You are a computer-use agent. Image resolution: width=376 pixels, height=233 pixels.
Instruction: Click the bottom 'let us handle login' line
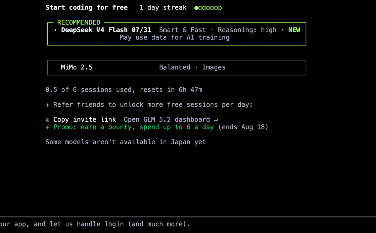95,224
